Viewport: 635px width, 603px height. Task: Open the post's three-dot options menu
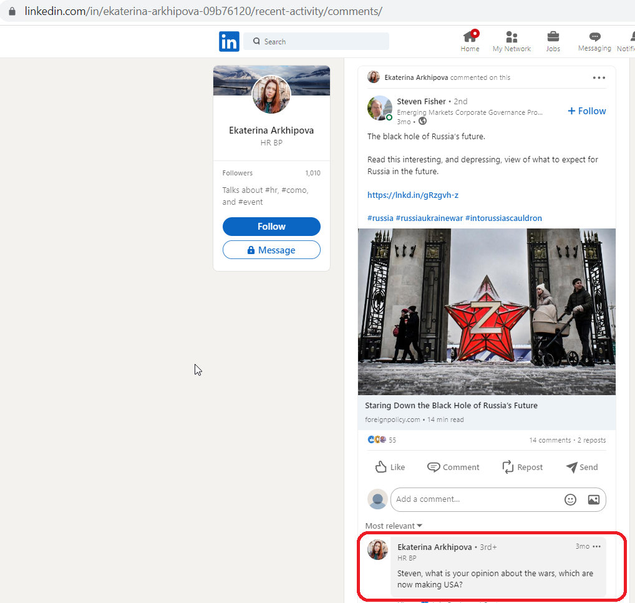coord(599,77)
